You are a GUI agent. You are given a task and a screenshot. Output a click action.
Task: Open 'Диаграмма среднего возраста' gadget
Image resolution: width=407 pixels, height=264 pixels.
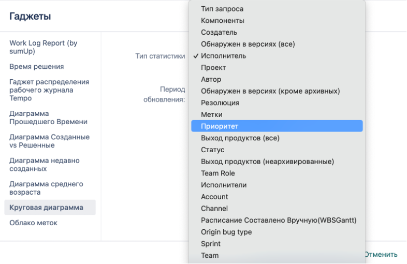tap(46, 188)
